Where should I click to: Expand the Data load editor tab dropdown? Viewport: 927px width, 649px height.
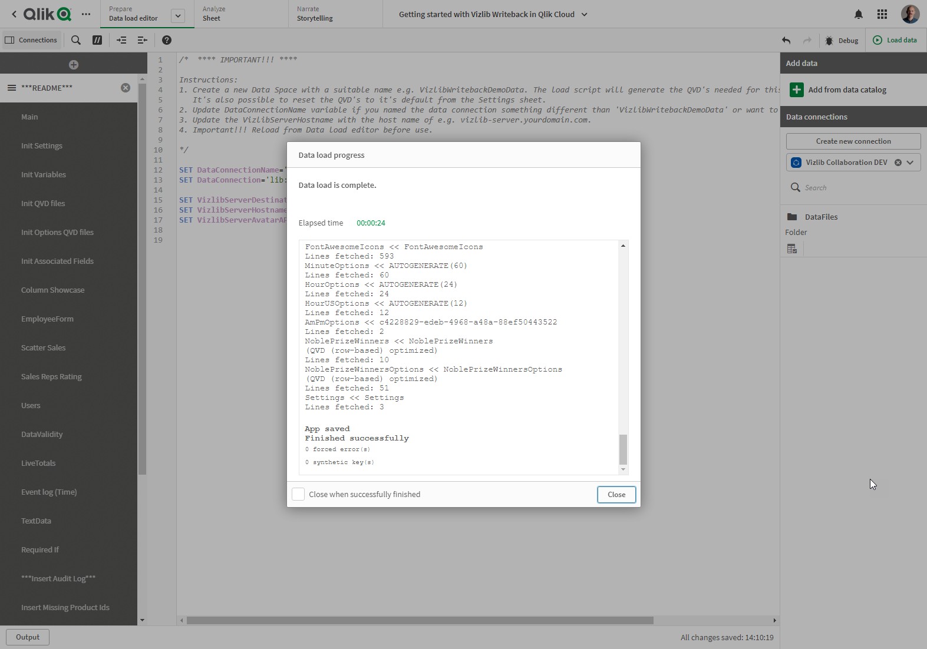click(x=177, y=16)
